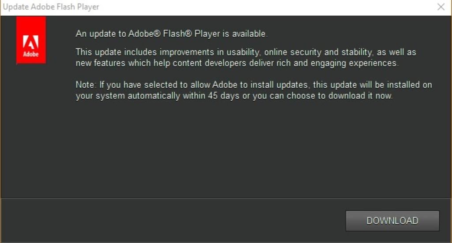The image size is (452, 243).
Task: Click the word 'Flash®' in the heading
Action: point(177,34)
